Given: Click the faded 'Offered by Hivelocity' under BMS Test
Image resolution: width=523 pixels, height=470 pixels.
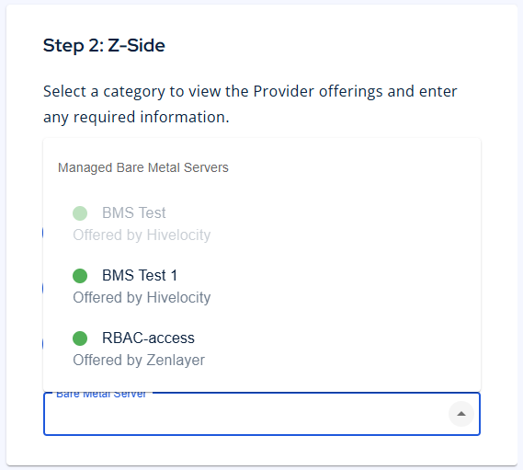Looking at the screenshot, I should click(142, 235).
